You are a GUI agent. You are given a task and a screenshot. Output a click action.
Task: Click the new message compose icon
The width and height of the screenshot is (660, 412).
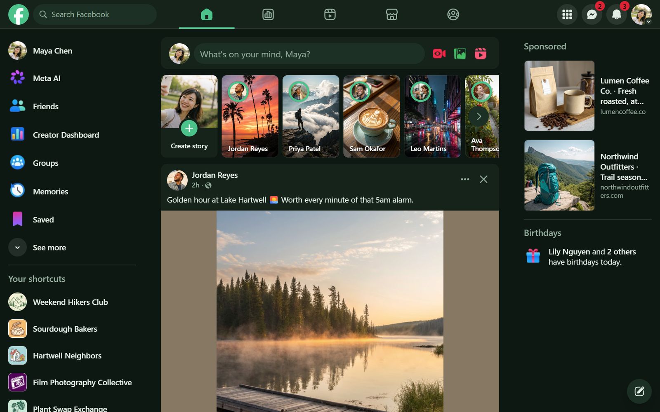pyautogui.click(x=639, y=391)
